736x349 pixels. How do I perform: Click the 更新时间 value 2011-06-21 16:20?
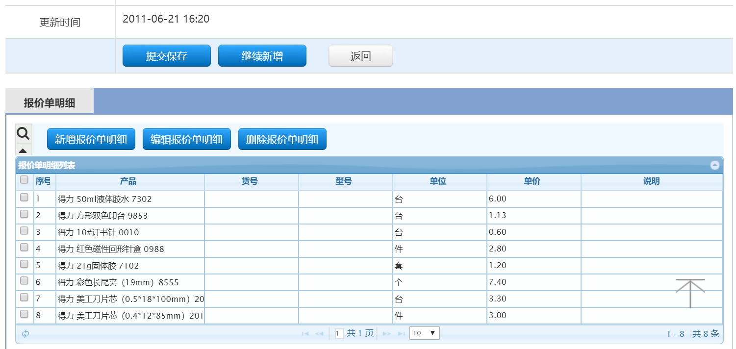[x=166, y=19]
